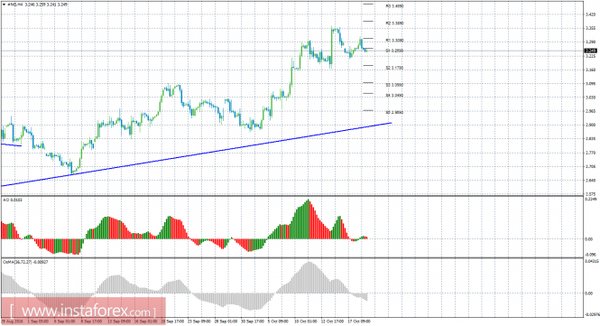600x326 pixels.
Task: Select the 29 Aug 2016 date label
Action: coord(12,321)
